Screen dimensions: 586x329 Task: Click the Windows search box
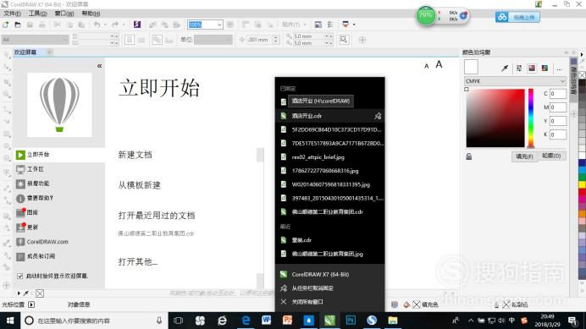(x=93, y=321)
